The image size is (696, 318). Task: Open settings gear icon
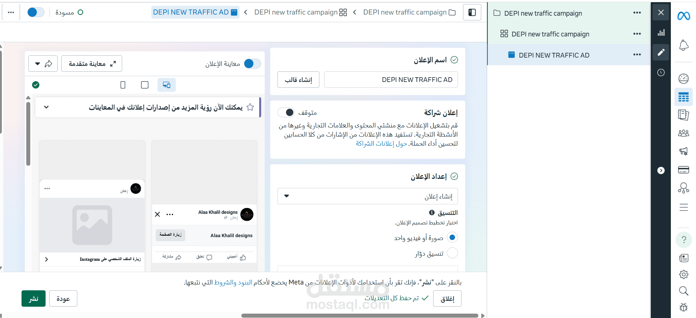click(x=684, y=274)
